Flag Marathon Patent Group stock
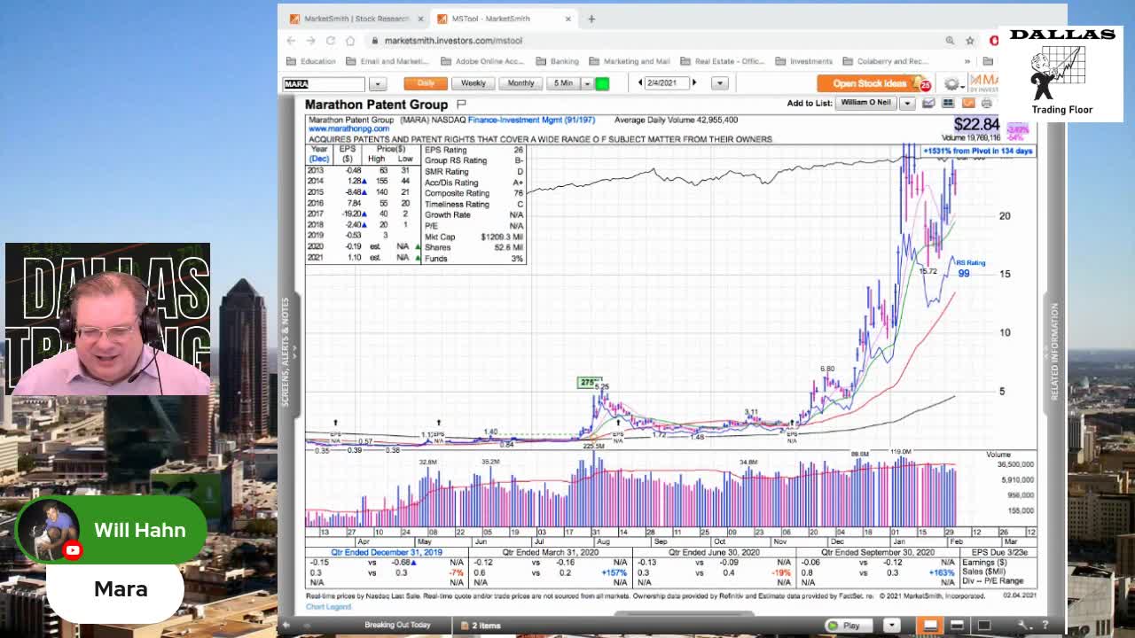1135x638 pixels. [461, 104]
